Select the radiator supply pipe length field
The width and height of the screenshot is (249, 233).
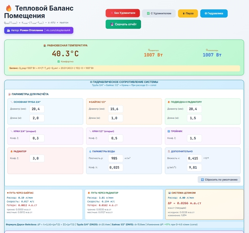[x=194, y=118]
